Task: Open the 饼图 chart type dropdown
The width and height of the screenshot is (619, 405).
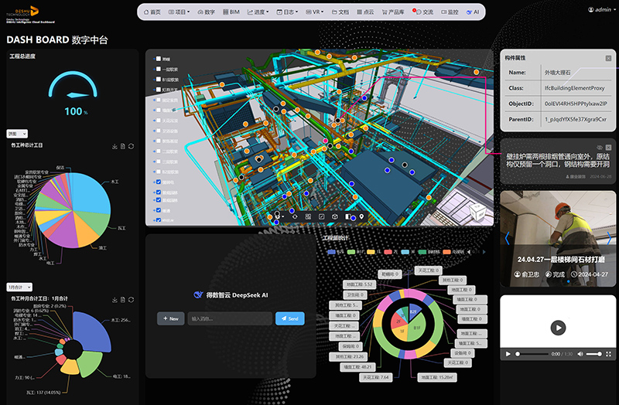Action: [x=17, y=134]
